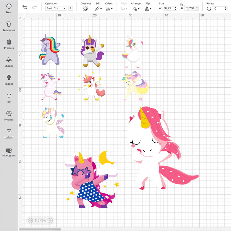Open the Basic Cut operation dropdown
Screen dimensions: 231x231
[56, 8]
